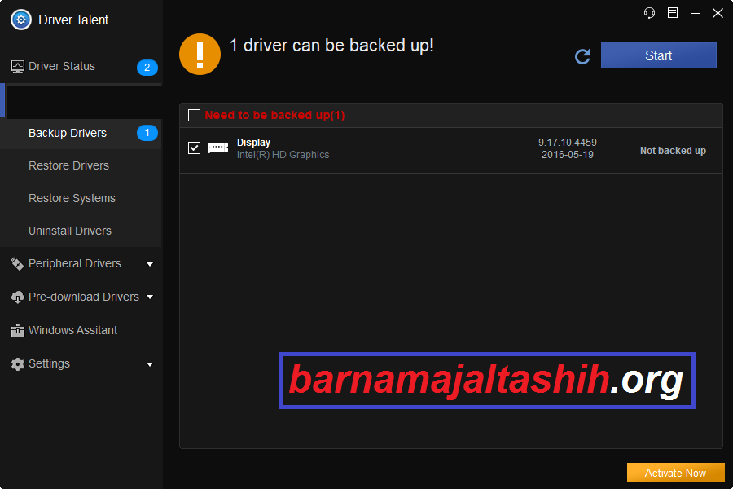Open Settings menu item
The height and width of the screenshot is (489, 733).
[x=49, y=364]
